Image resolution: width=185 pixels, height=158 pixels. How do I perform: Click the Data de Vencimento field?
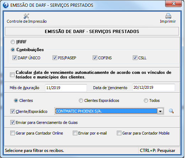point(153,87)
